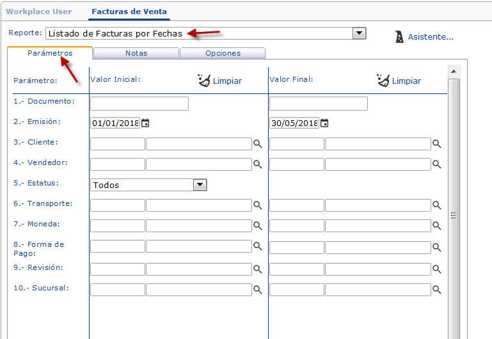Switch to the Opciones tab
The height and width of the screenshot is (339, 492).
(x=223, y=53)
